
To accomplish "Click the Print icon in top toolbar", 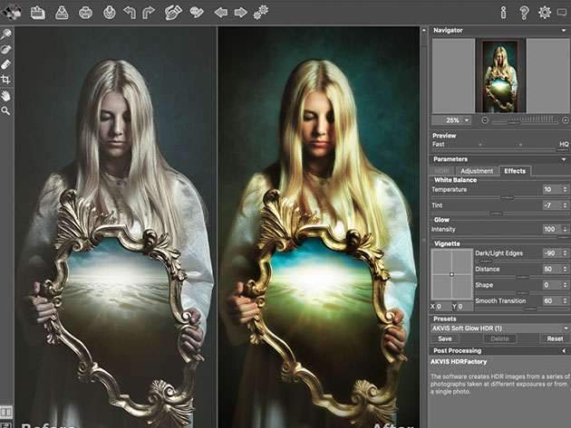I will [85, 13].
